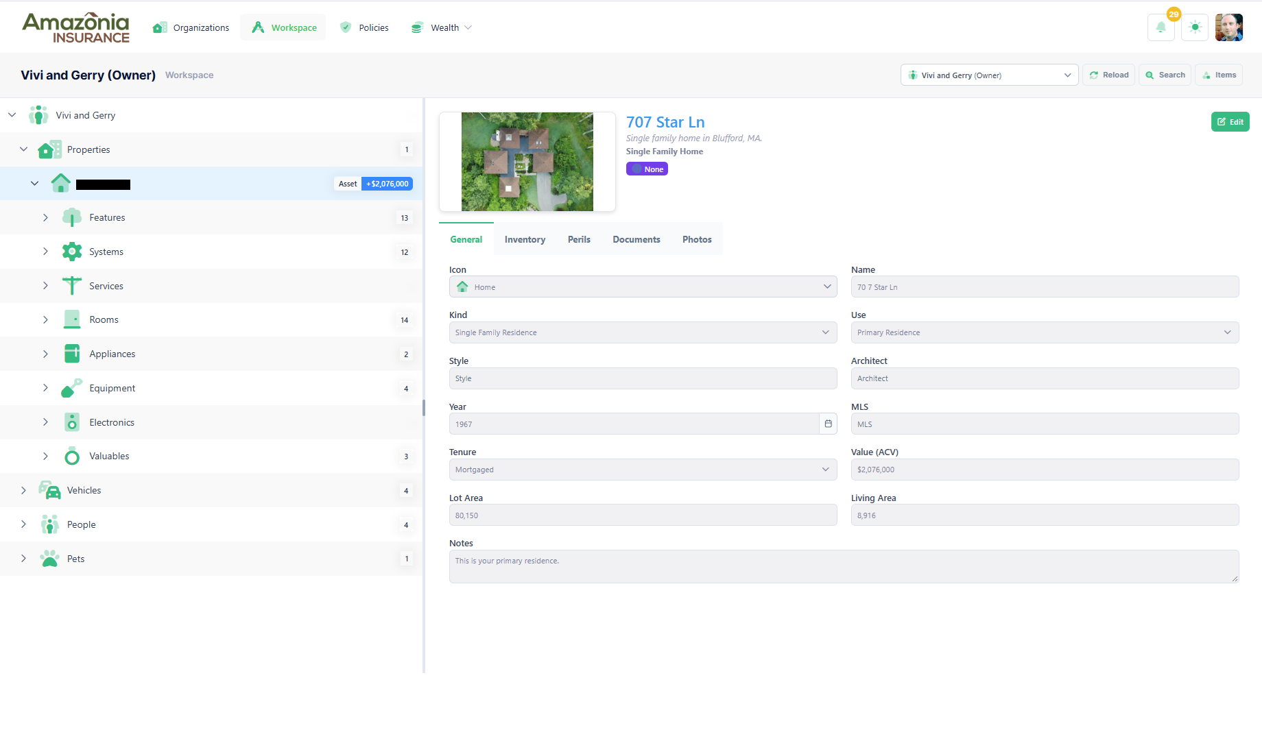Viewport: 1262px width, 754px height.
Task: Expand the Vehicles node
Action: (x=24, y=490)
